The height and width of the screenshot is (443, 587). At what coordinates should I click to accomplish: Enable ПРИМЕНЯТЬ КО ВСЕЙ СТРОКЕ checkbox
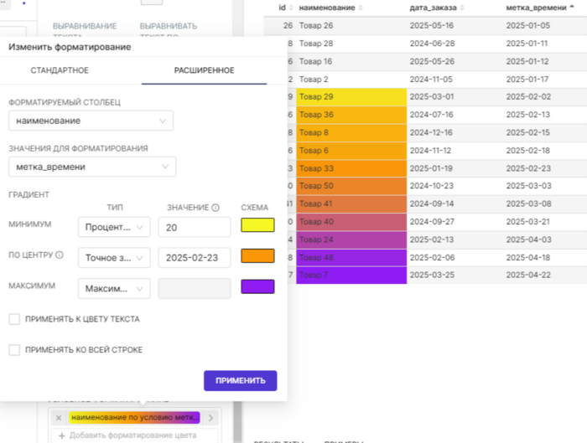14,350
